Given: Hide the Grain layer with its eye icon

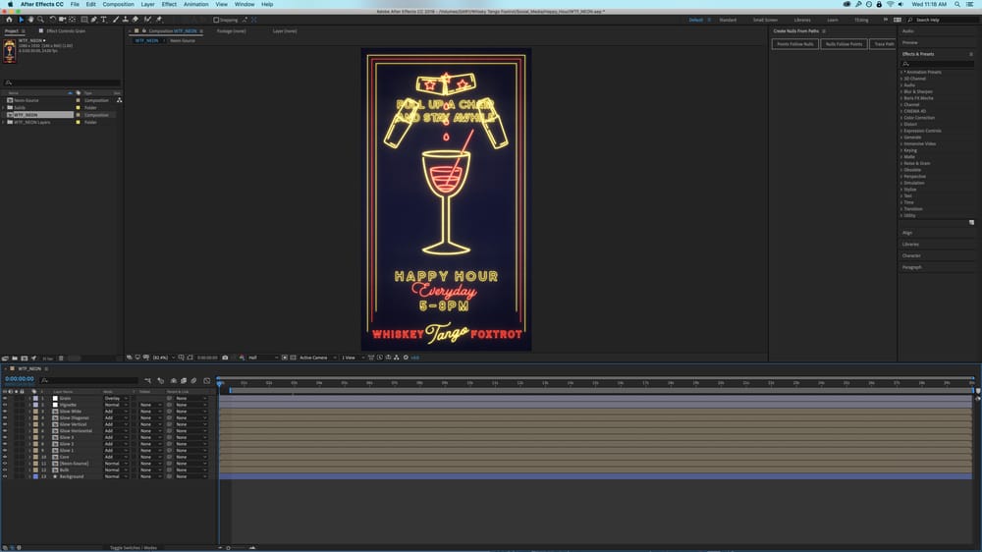Looking at the screenshot, I should [5, 399].
